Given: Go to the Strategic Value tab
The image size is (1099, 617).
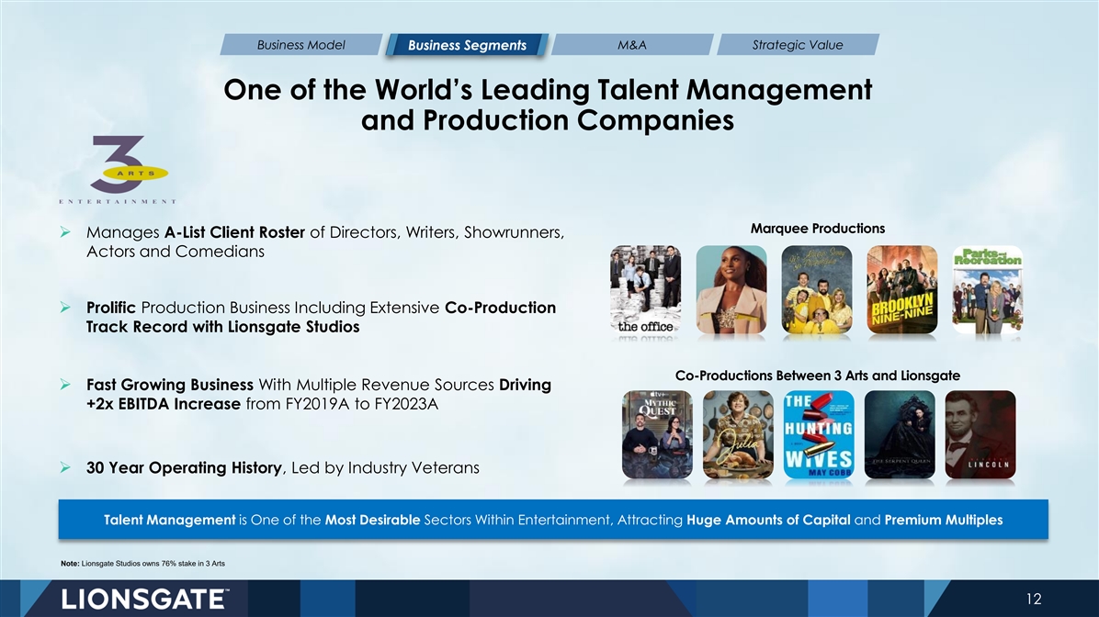Looking at the screenshot, I should click(797, 45).
